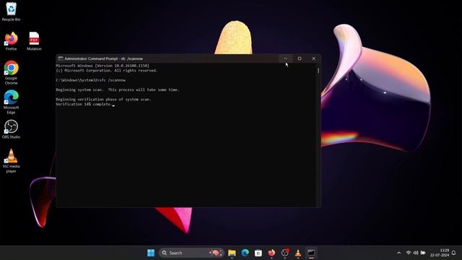Click the Command Prompt vertical scrollbar thumb
462x260 pixels.
pyautogui.click(x=318, y=71)
